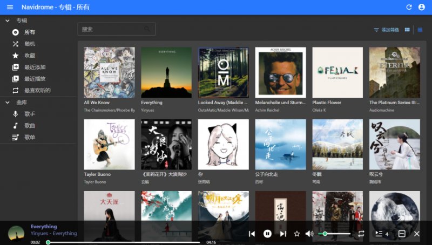Mute using the volume speaker icon
This screenshot has width=432, height=245.
tap(309, 234)
